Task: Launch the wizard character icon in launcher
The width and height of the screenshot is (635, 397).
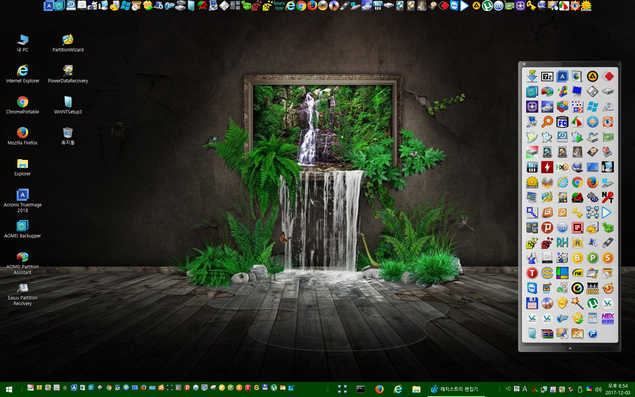Action: [532, 258]
